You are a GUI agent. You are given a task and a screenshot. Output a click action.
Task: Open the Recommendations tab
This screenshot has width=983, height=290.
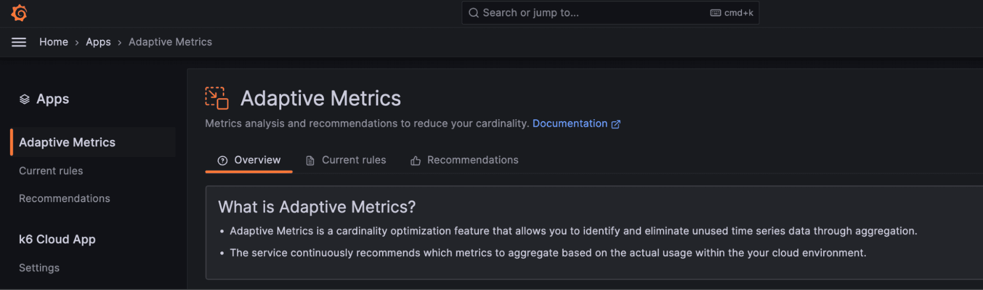tap(472, 159)
